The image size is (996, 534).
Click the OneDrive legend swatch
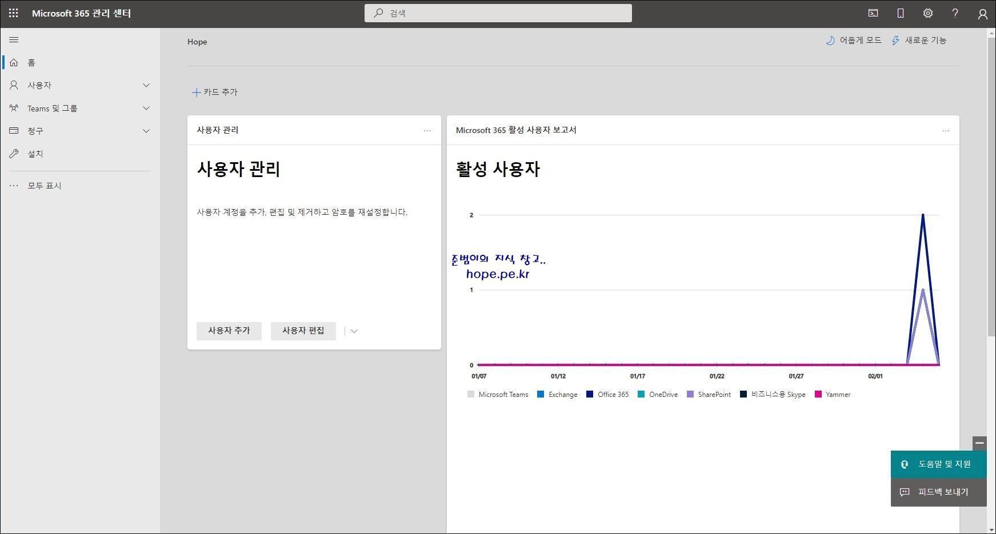coord(641,394)
